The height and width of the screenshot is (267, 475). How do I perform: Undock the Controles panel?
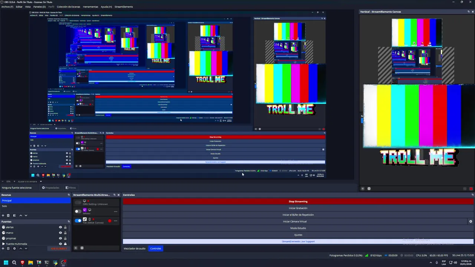[472, 195]
